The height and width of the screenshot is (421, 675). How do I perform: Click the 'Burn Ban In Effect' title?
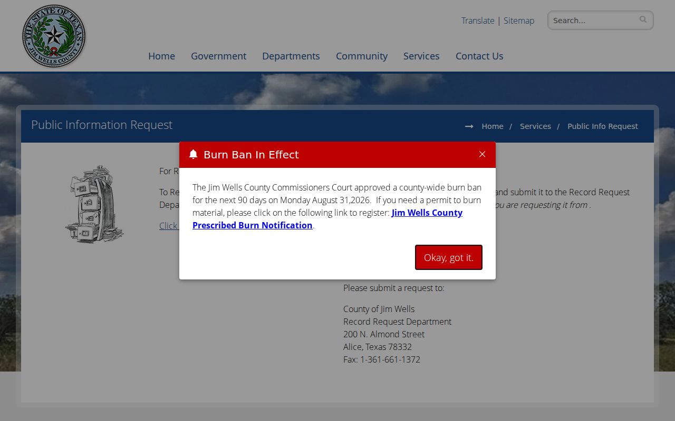point(251,154)
